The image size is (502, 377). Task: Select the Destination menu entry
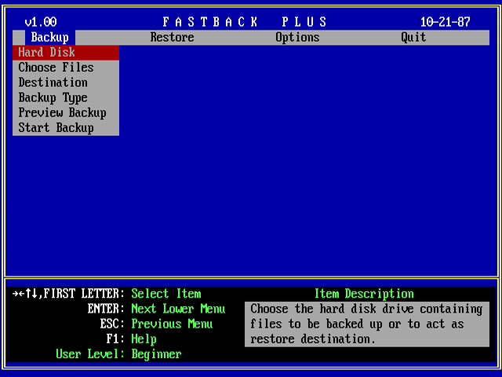66,82
